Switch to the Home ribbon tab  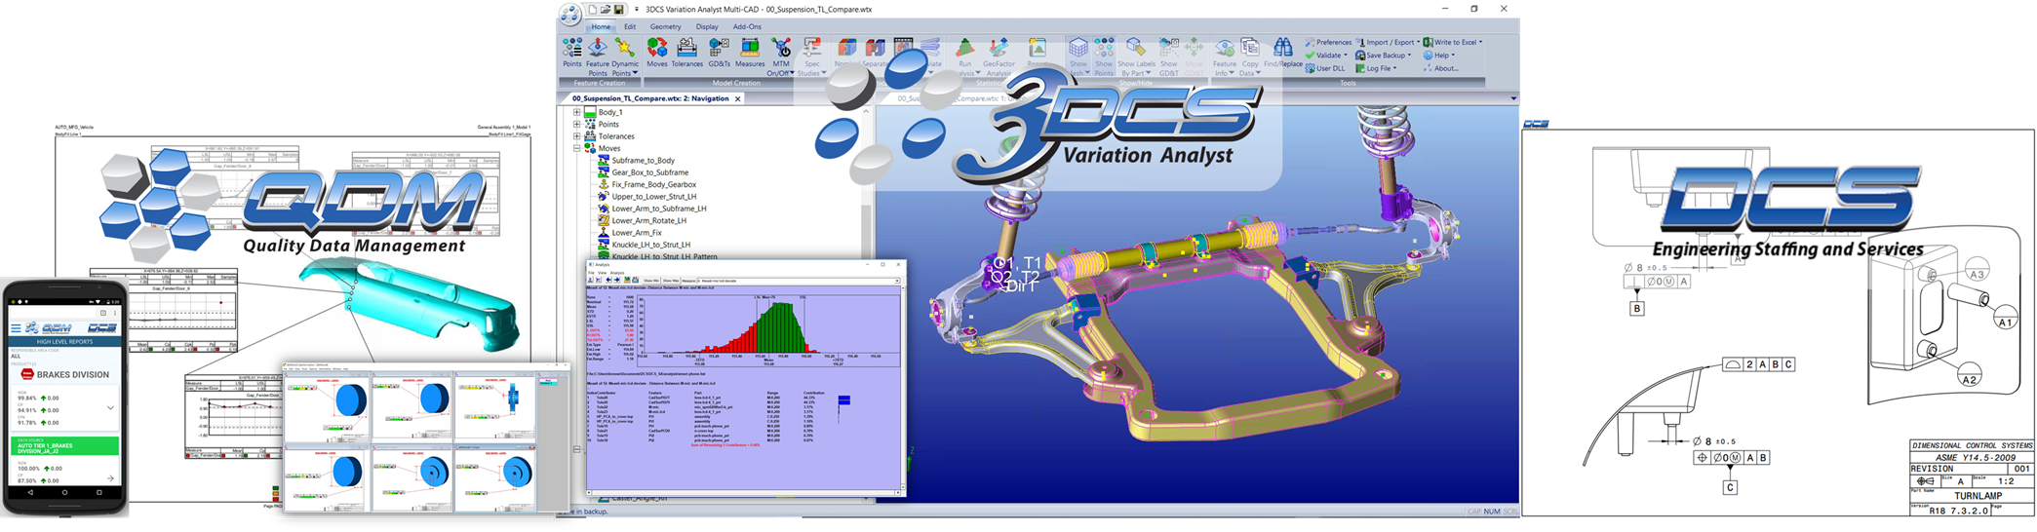coord(601,27)
